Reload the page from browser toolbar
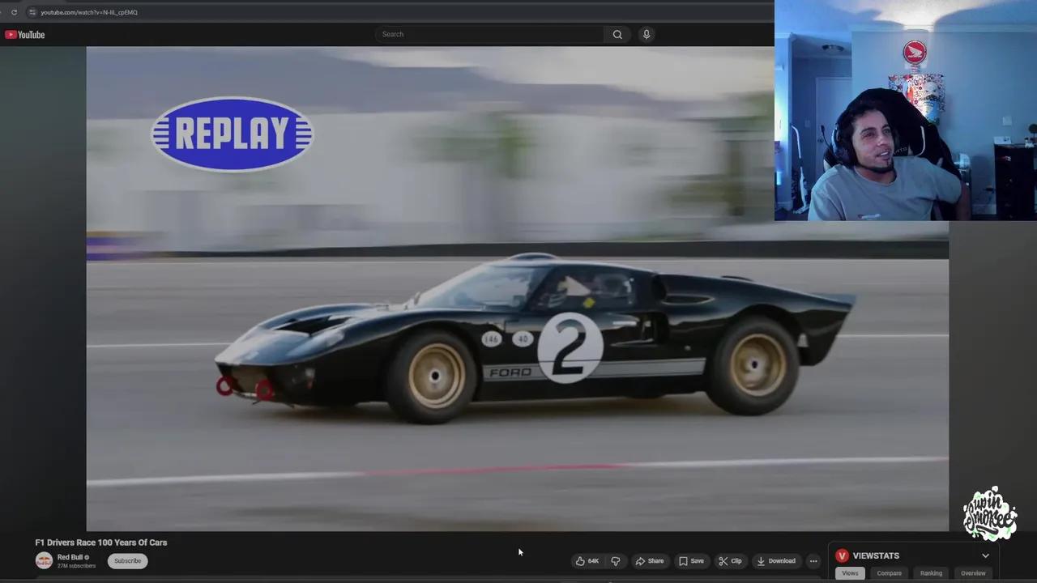This screenshot has height=583, width=1037. tap(14, 12)
